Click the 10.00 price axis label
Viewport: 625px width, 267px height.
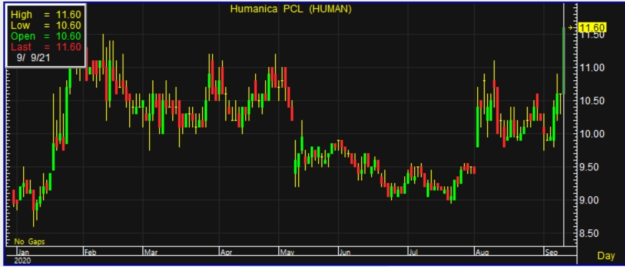(x=593, y=134)
